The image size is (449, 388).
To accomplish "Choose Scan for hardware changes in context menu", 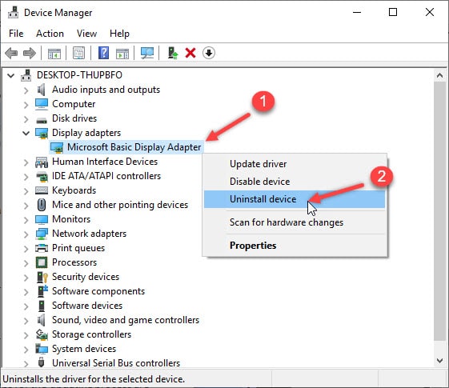I will pos(295,222).
